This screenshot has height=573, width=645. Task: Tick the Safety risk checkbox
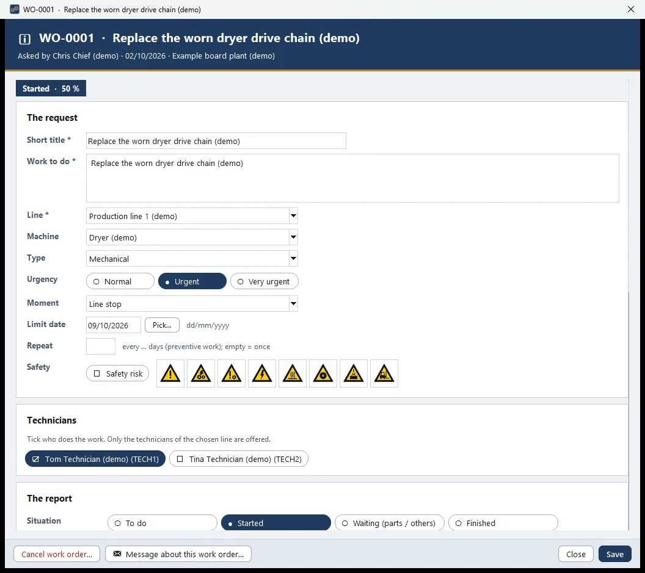pos(118,373)
